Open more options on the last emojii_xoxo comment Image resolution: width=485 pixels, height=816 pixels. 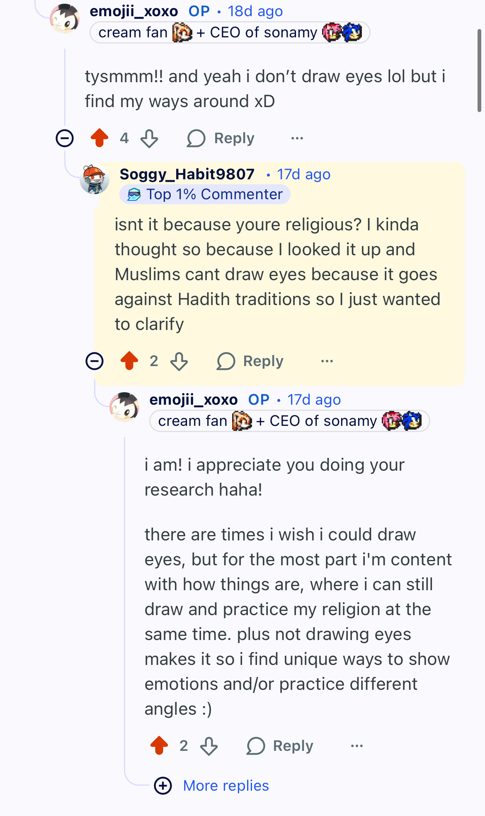357,746
